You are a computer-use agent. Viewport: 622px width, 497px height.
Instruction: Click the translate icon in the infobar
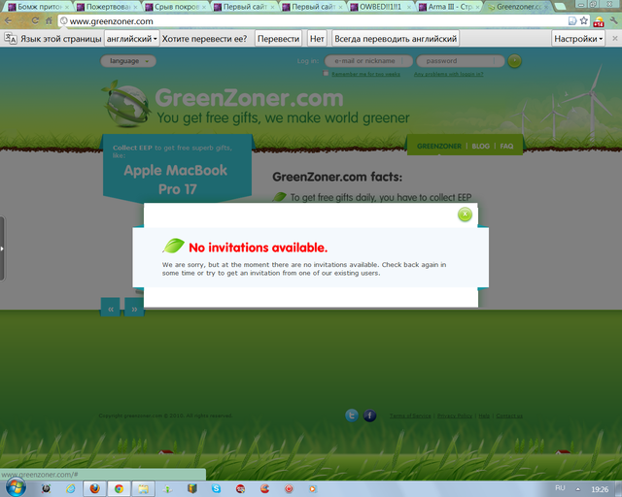[x=11, y=39]
